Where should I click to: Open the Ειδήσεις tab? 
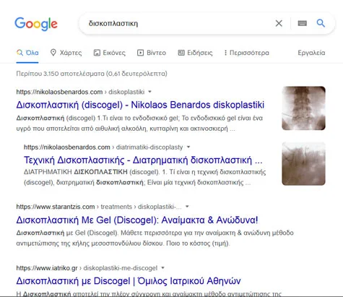coord(195,53)
